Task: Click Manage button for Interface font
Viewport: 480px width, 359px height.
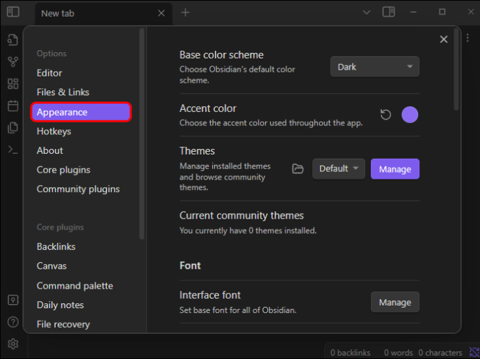Action: (395, 302)
